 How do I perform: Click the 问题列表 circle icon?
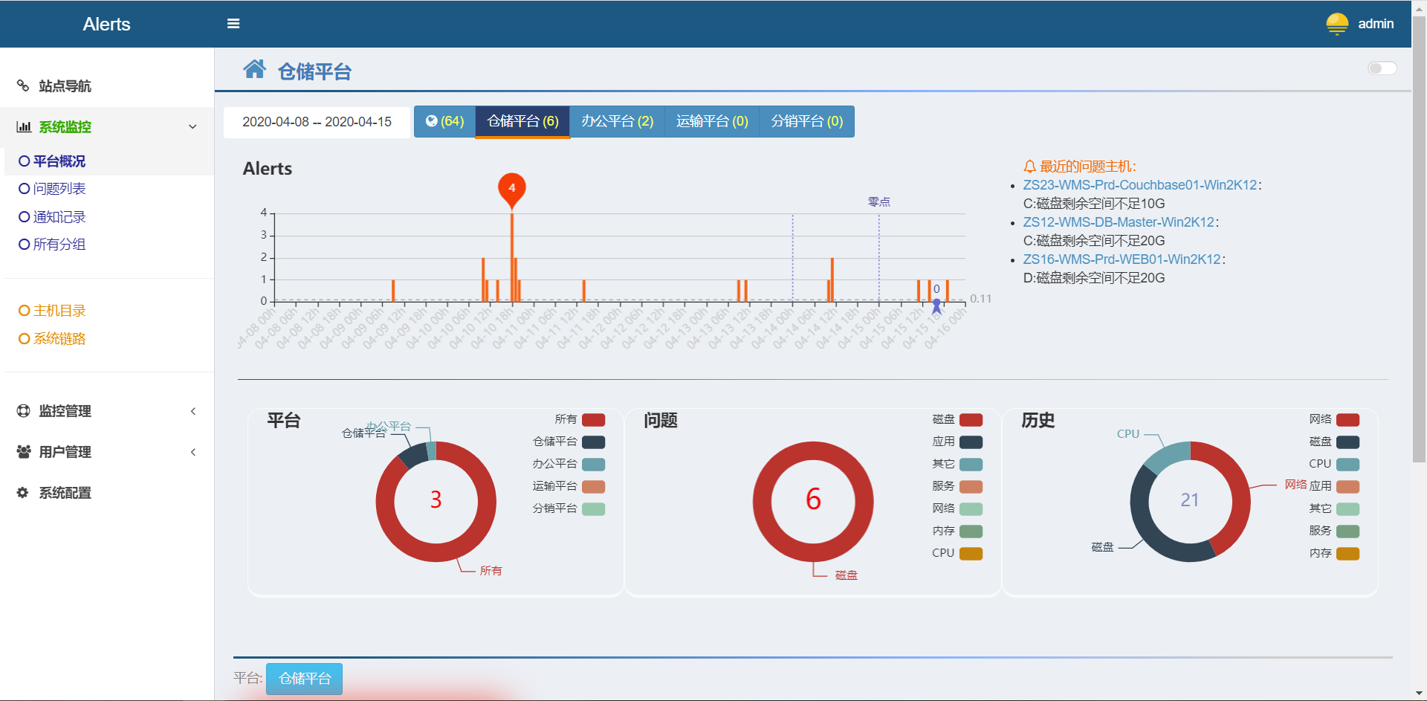[x=25, y=189]
